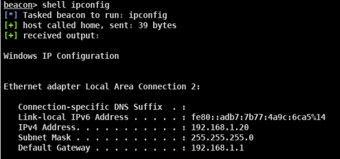Click the IPv4 Address label
This screenshot has height=159, width=340.
pyautogui.click(x=47, y=128)
